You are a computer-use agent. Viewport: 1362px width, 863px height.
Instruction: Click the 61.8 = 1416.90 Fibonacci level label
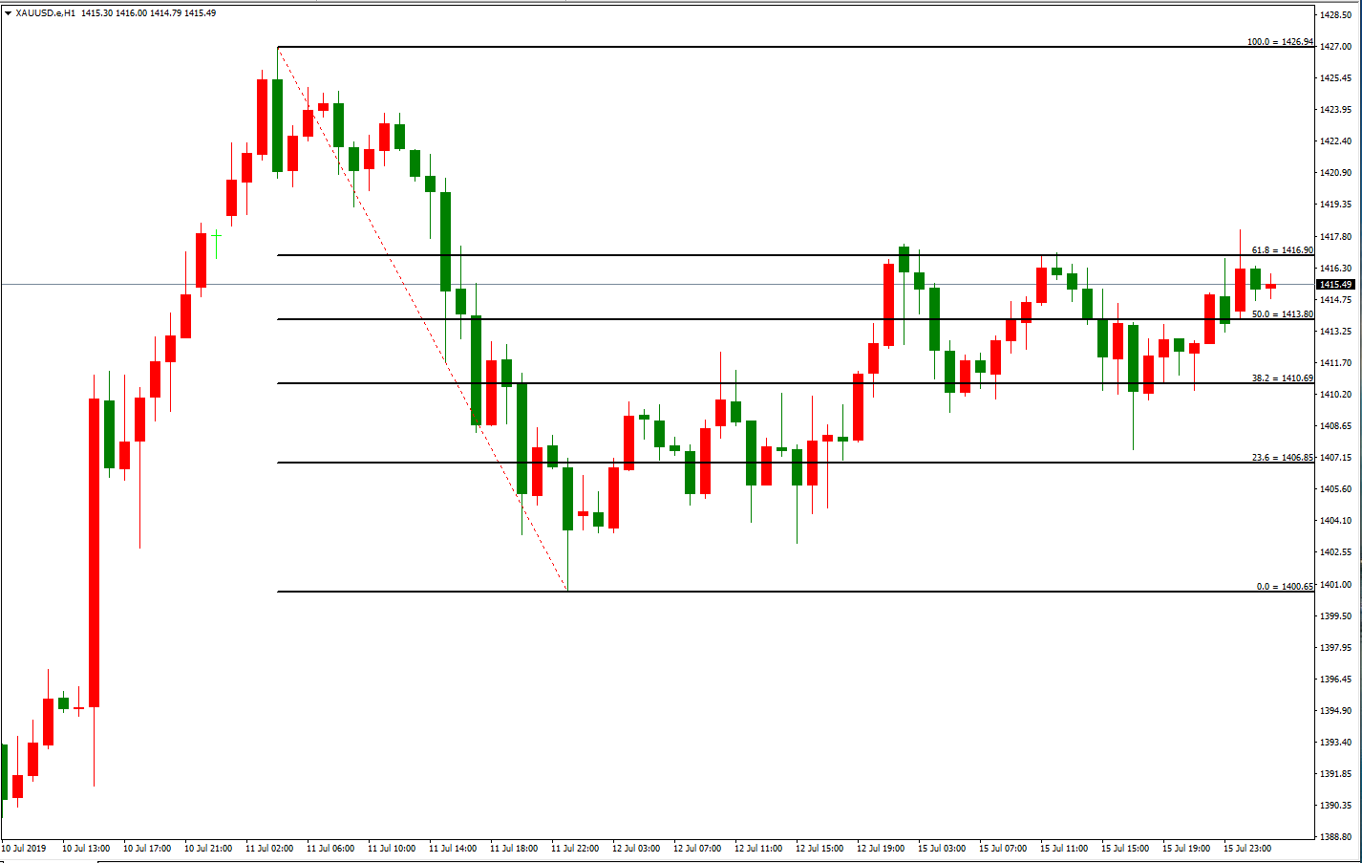pos(1282,250)
